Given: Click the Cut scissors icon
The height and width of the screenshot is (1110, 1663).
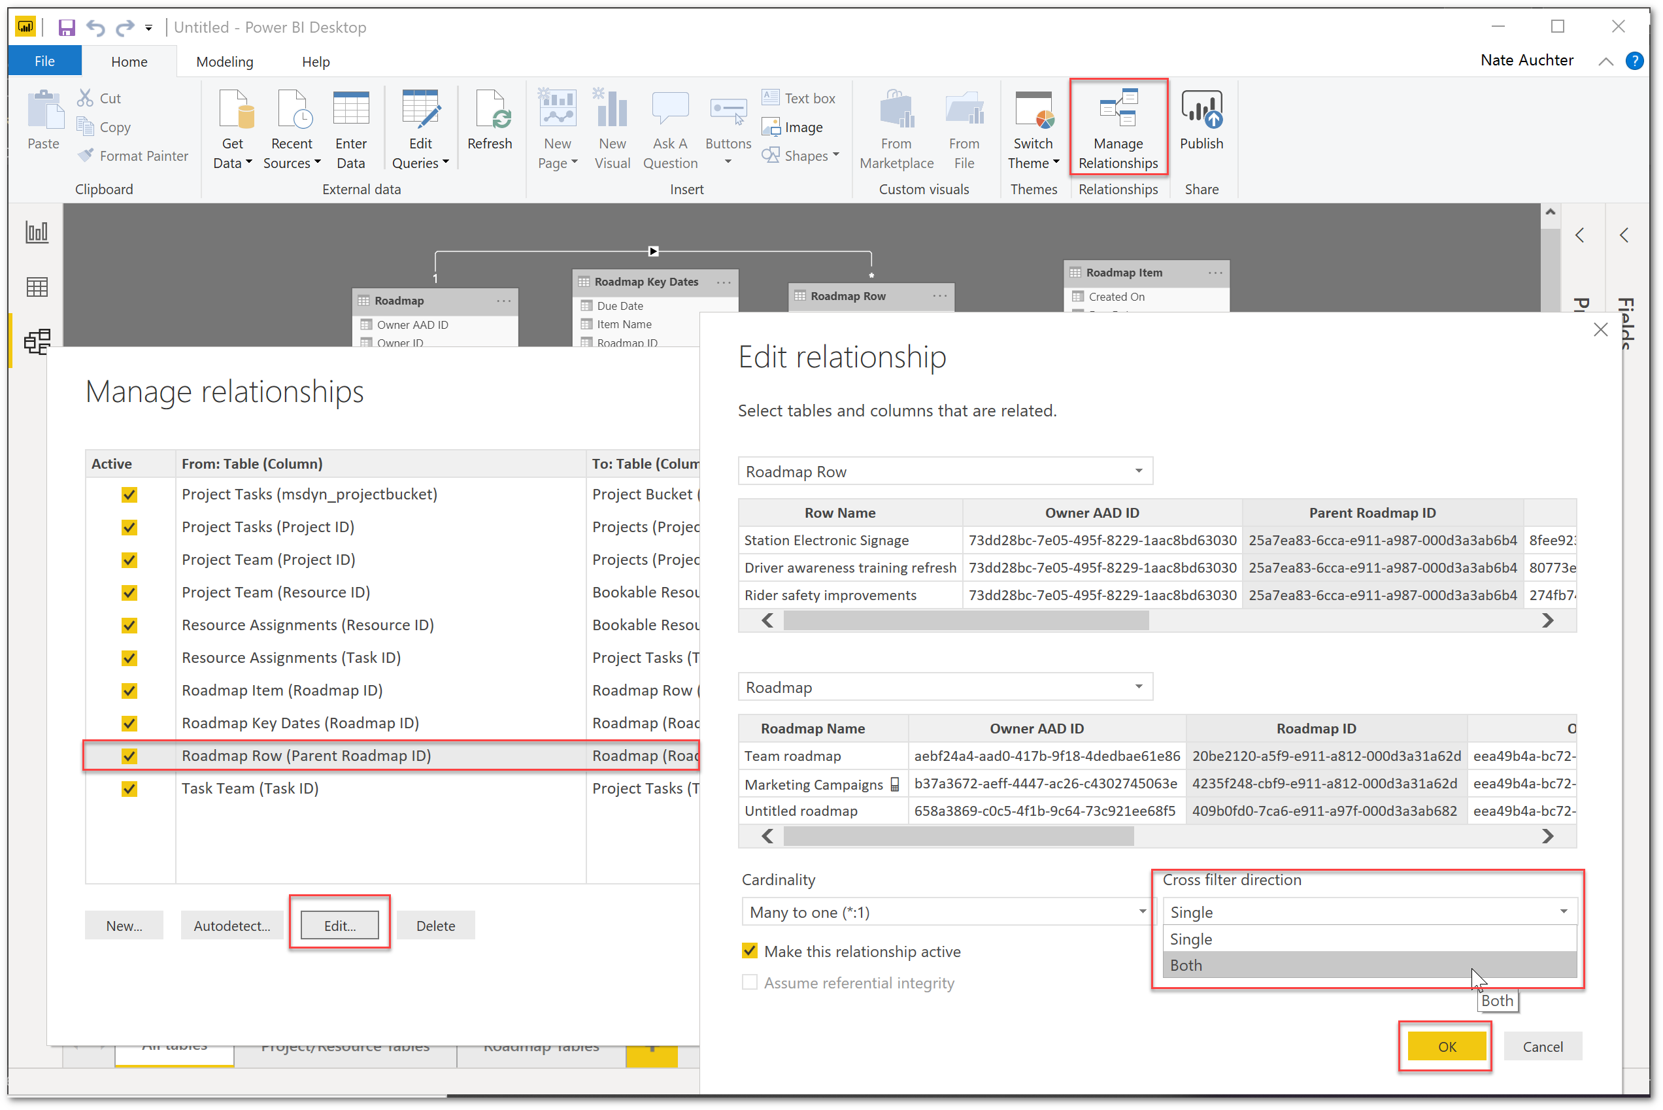Looking at the screenshot, I should 86,97.
